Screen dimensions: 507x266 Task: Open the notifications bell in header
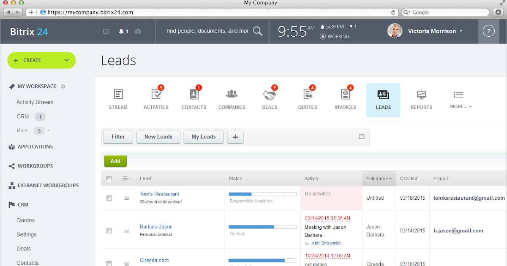tap(121, 31)
